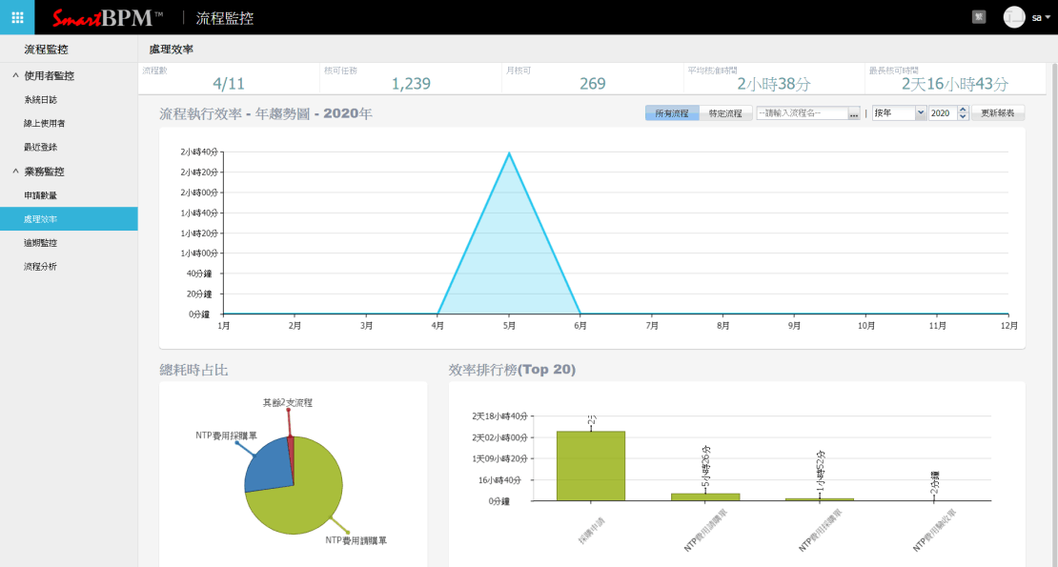Increase year with the up stepper arrow
Screen dimensions: 1058x567
pos(963,110)
